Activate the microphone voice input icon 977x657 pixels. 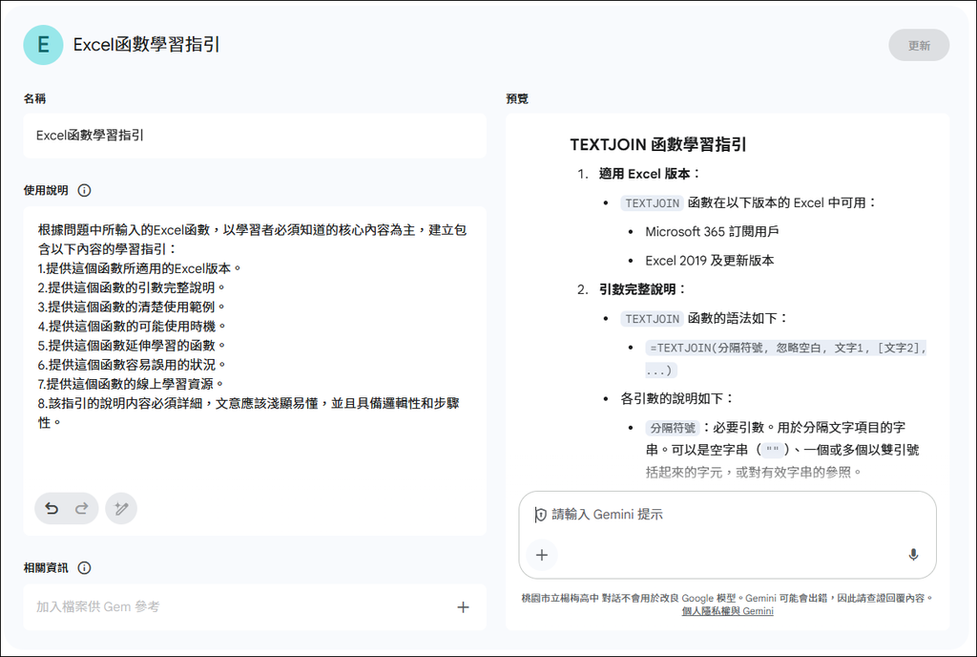(x=913, y=555)
